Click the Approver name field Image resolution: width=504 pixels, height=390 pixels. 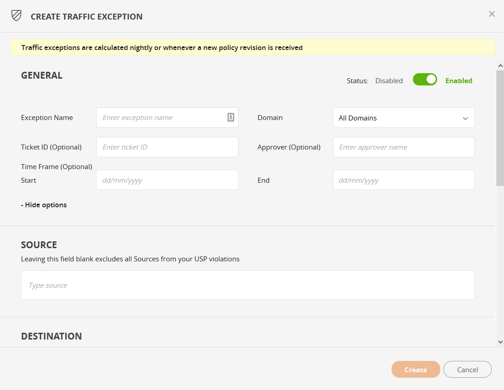403,147
